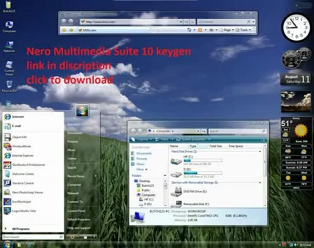Open Documents in the Start menu right pane

75,133
